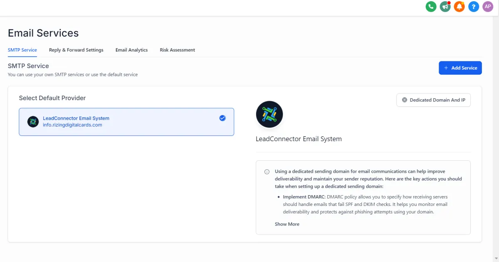Click the Dedicated Domain And IP button
The height and width of the screenshot is (262, 499).
pyautogui.click(x=433, y=100)
